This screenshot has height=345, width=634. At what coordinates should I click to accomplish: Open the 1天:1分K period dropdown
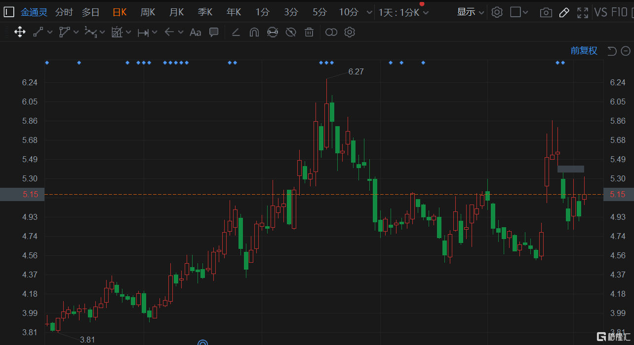(403, 12)
